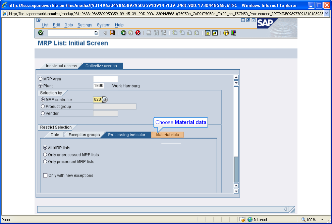Viewport: 332px width, 224px height.
Task: Open the System menu
Action: (x=104, y=25)
